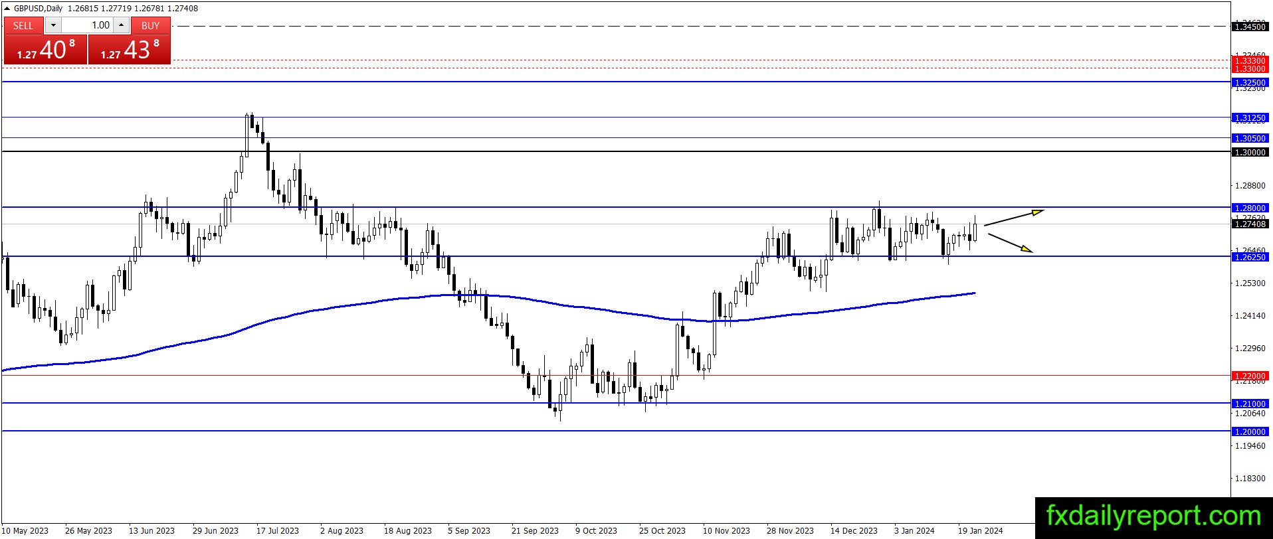The width and height of the screenshot is (1273, 539).
Task: Click the 1.00 lot volume field
Action: pyautogui.click(x=87, y=25)
